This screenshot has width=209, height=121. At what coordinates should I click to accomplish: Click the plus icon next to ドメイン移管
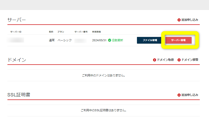click(179, 60)
